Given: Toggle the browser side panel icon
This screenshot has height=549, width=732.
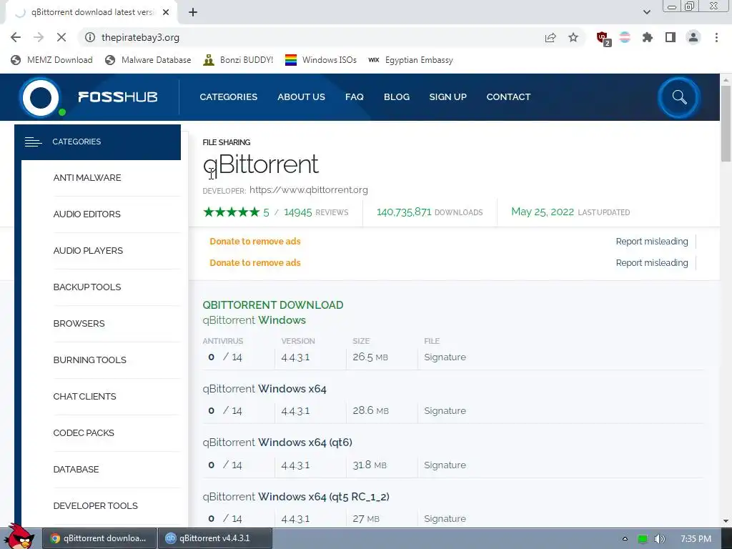Looking at the screenshot, I should tap(671, 37).
